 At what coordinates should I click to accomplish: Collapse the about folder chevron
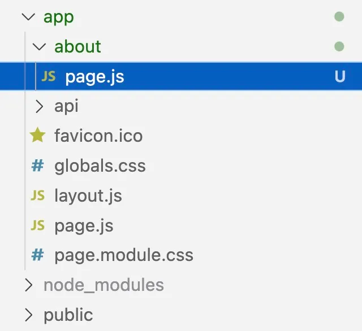39,47
